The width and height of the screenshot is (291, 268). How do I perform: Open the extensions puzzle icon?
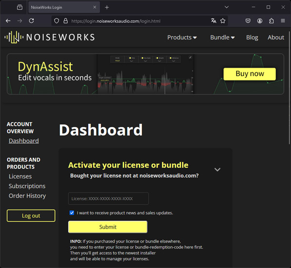[272, 21]
